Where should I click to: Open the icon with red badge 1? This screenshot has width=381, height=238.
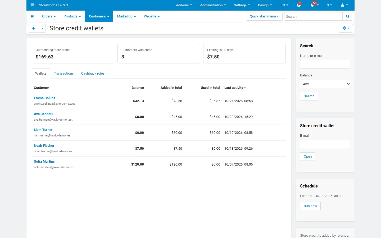(x=299, y=5)
